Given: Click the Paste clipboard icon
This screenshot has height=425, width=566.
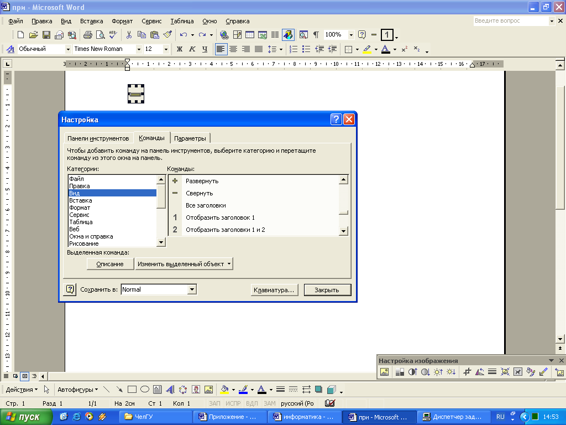Looking at the screenshot, I should pos(155,35).
